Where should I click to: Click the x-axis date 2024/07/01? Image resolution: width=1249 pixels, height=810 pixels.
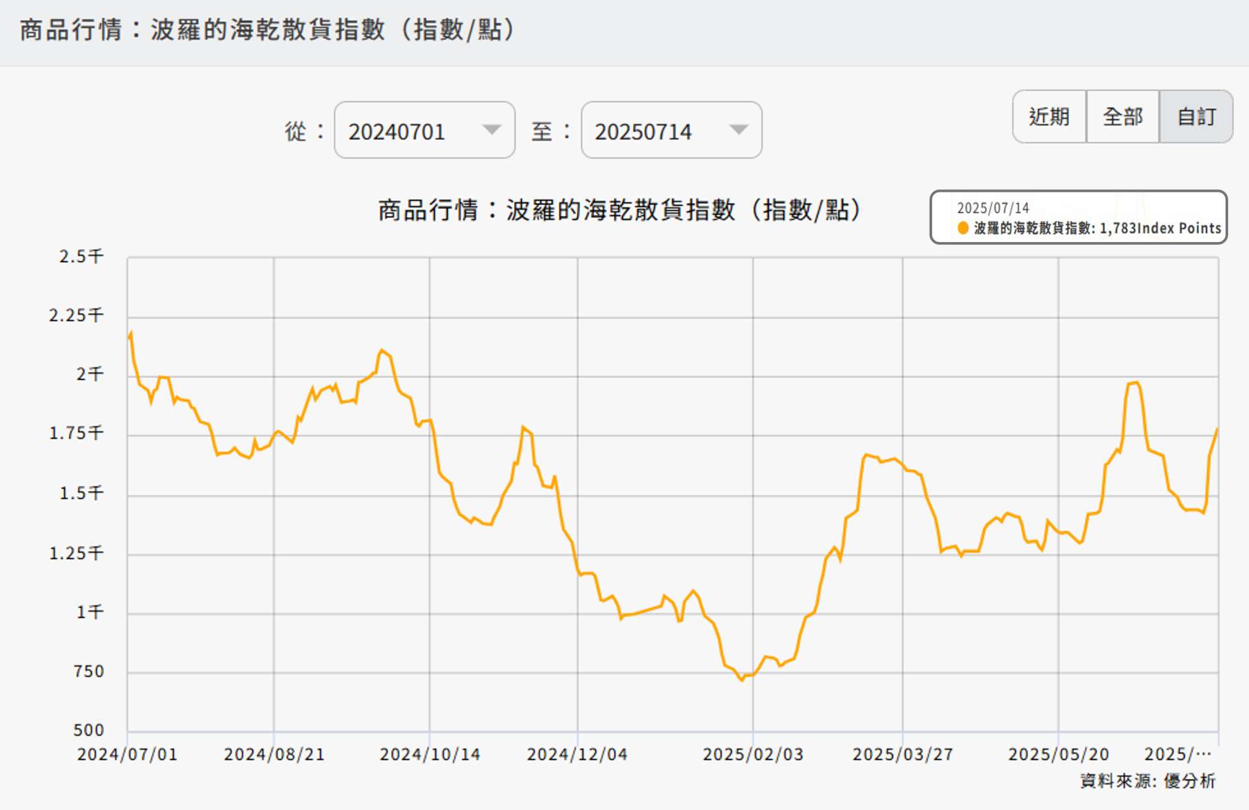(x=127, y=755)
